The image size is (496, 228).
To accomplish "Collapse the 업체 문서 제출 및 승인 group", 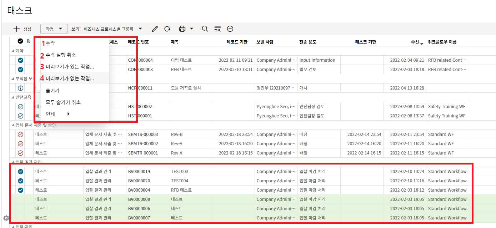I will (13, 125).
